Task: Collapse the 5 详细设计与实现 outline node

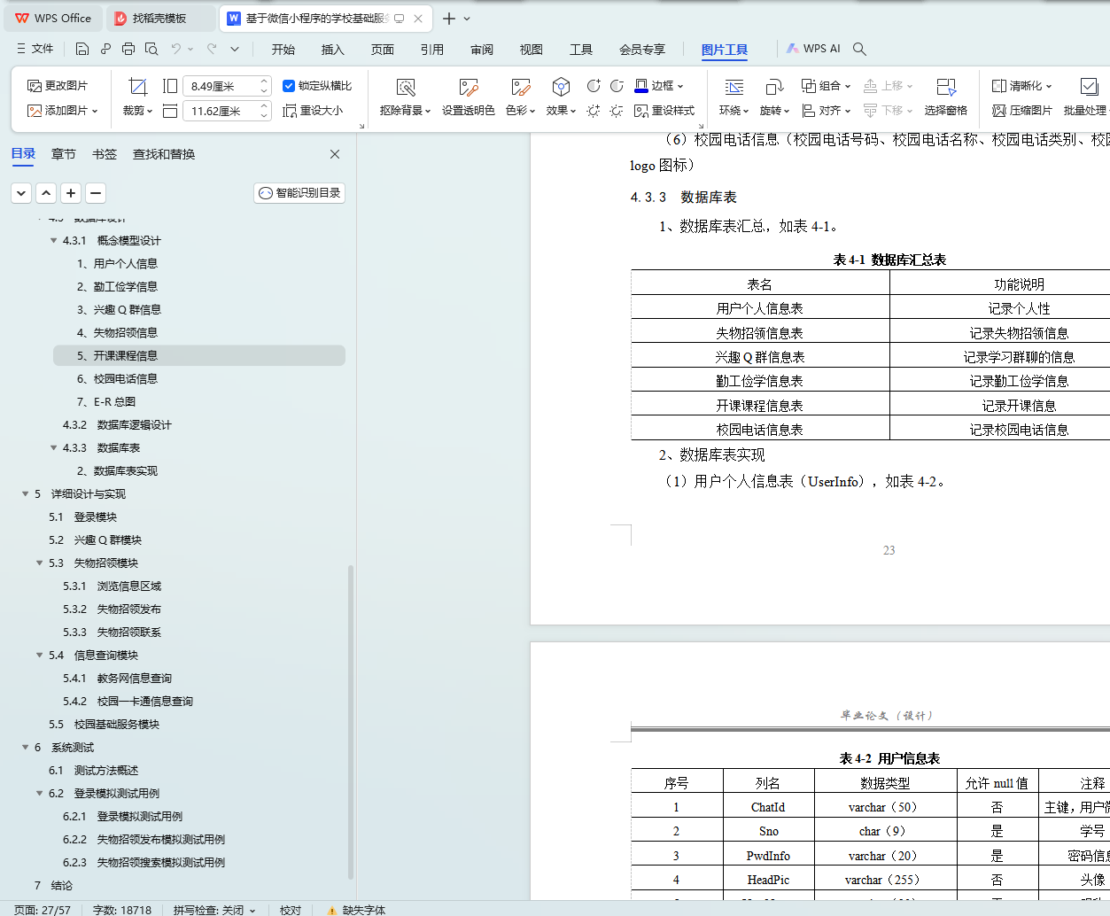Action: [25, 494]
